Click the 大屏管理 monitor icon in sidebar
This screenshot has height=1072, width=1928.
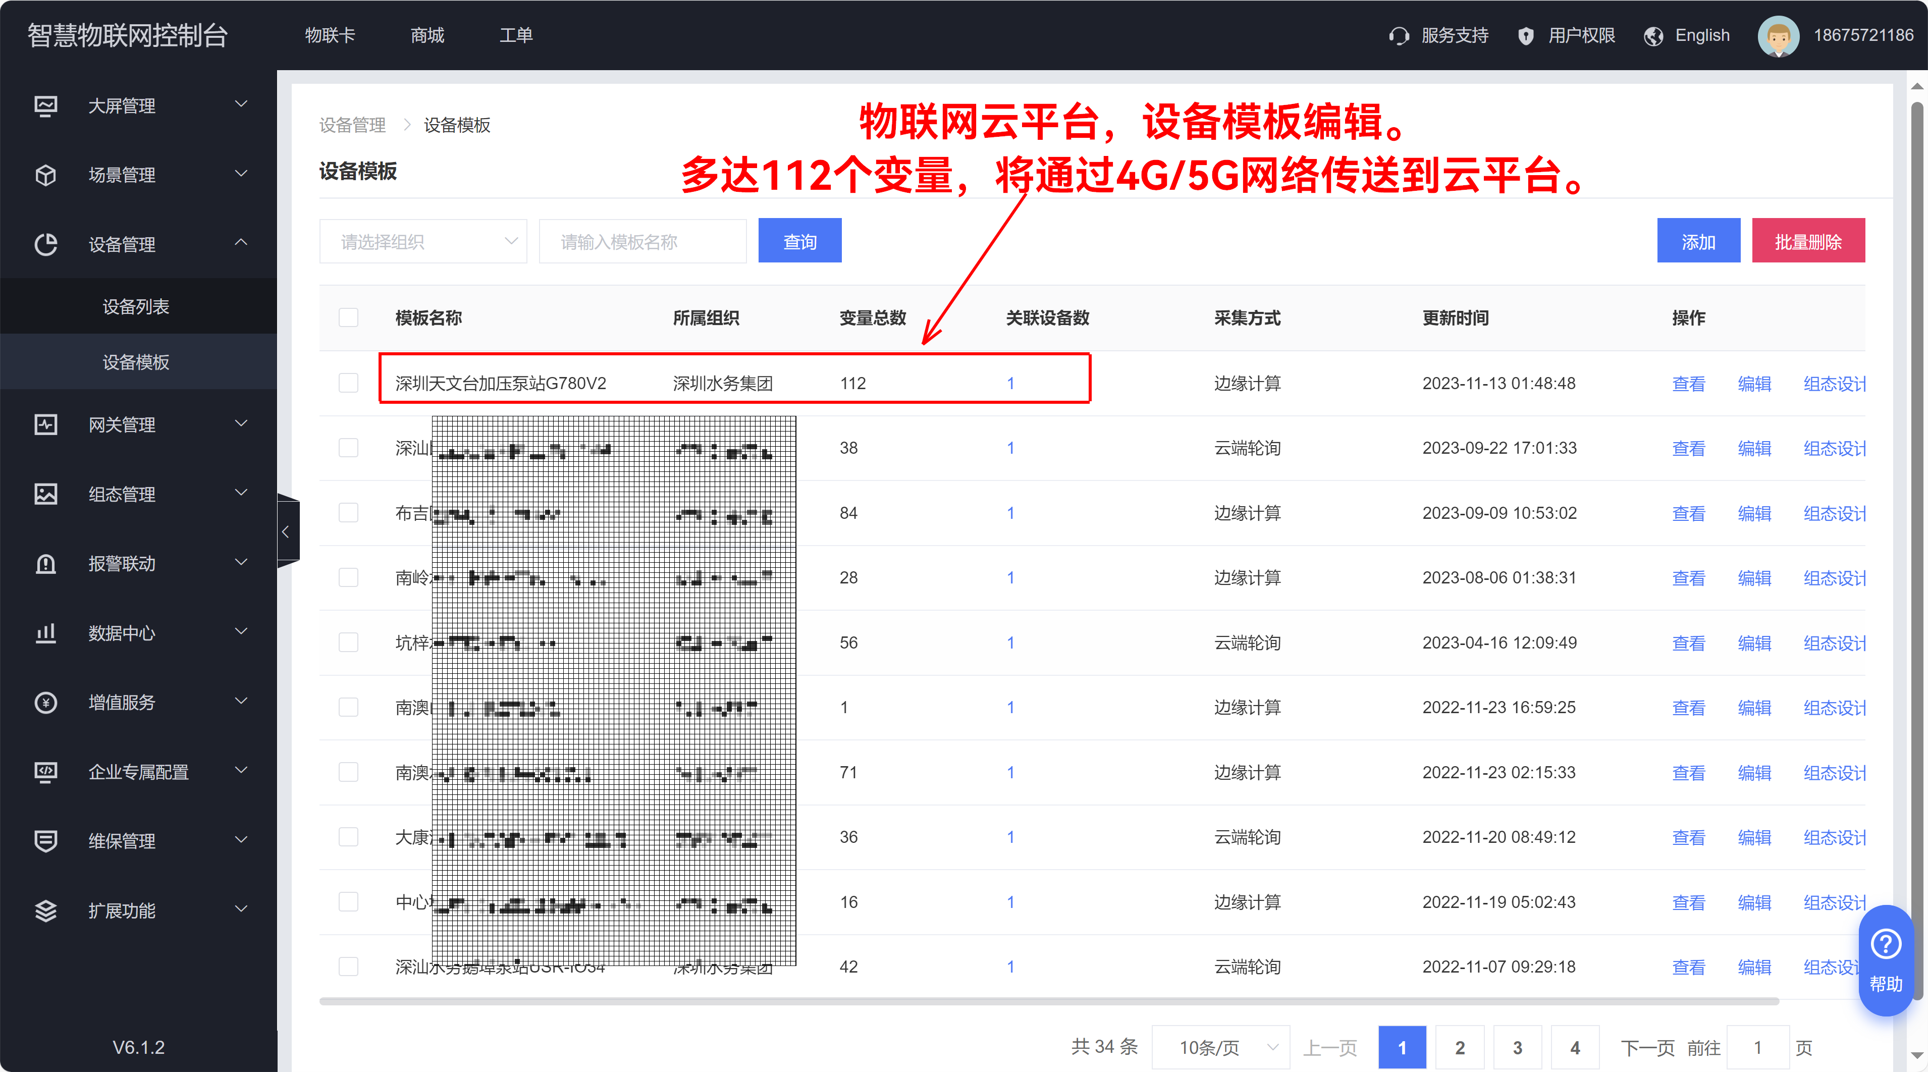click(45, 105)
